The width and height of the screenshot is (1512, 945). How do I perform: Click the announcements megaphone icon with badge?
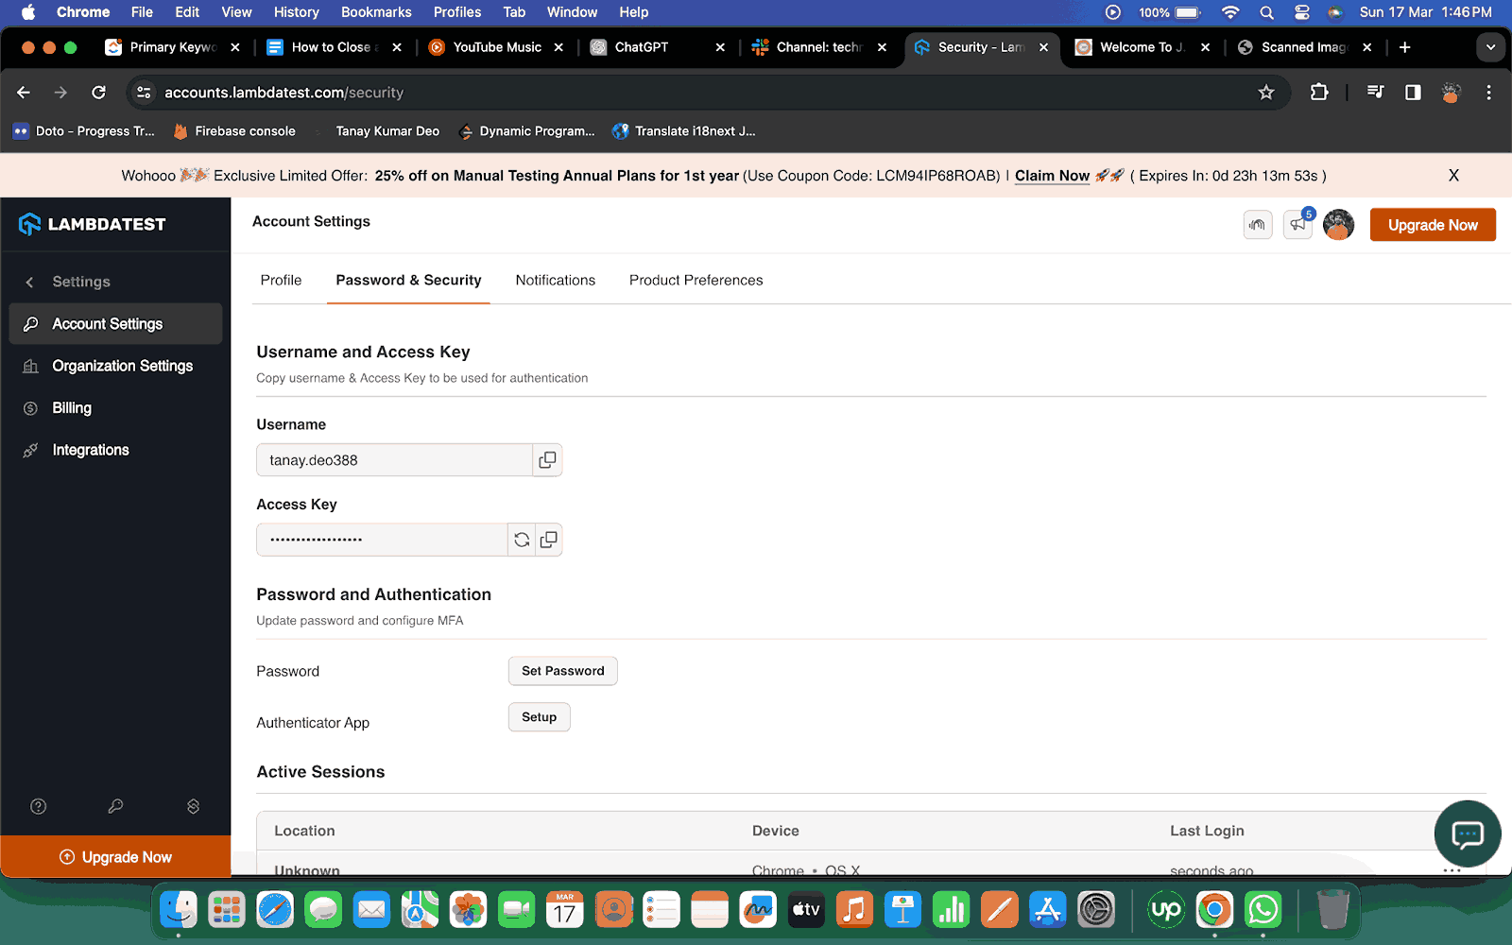[x=1297, y=225]
